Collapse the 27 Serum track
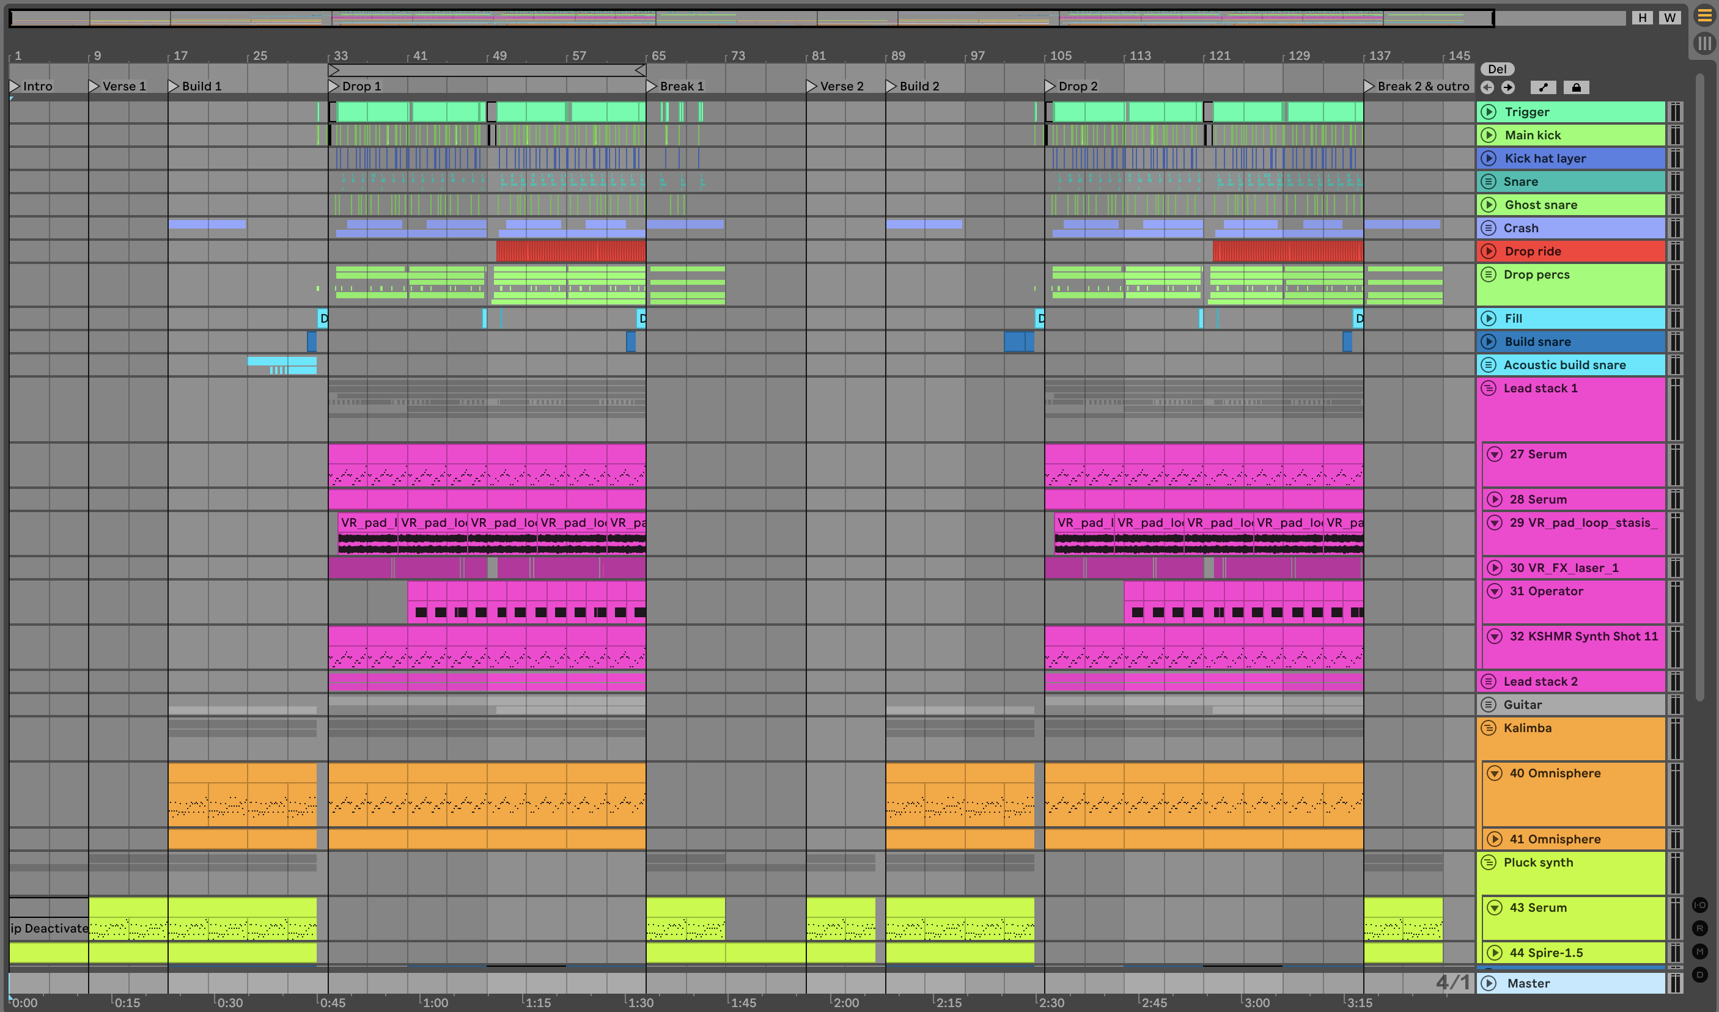 pyautogui.click(x=1495, y=454)
